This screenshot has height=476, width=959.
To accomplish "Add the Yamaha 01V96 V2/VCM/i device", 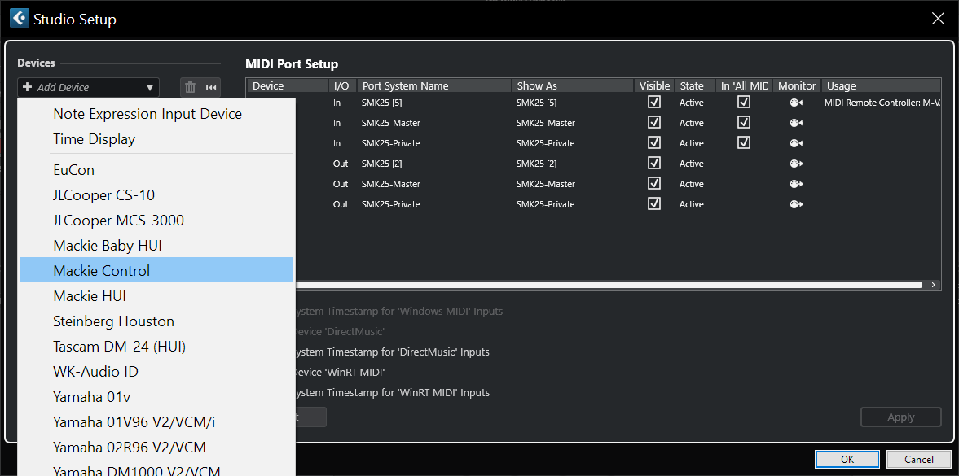I will 156,422.
